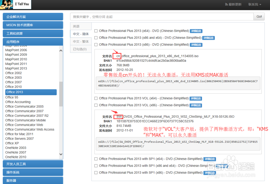Viewport: 270px width, 184px height.
Task: Check Office Professional Plus 2013 VOL (x64)
Action: pos(96,98)
